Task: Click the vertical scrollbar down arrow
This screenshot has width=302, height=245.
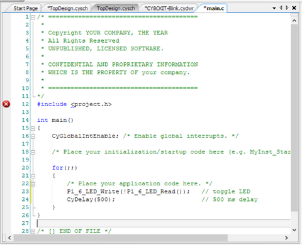Action: coord(294,230)
